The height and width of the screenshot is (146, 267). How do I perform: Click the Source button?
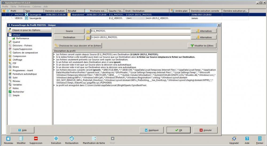click(69, 31)
